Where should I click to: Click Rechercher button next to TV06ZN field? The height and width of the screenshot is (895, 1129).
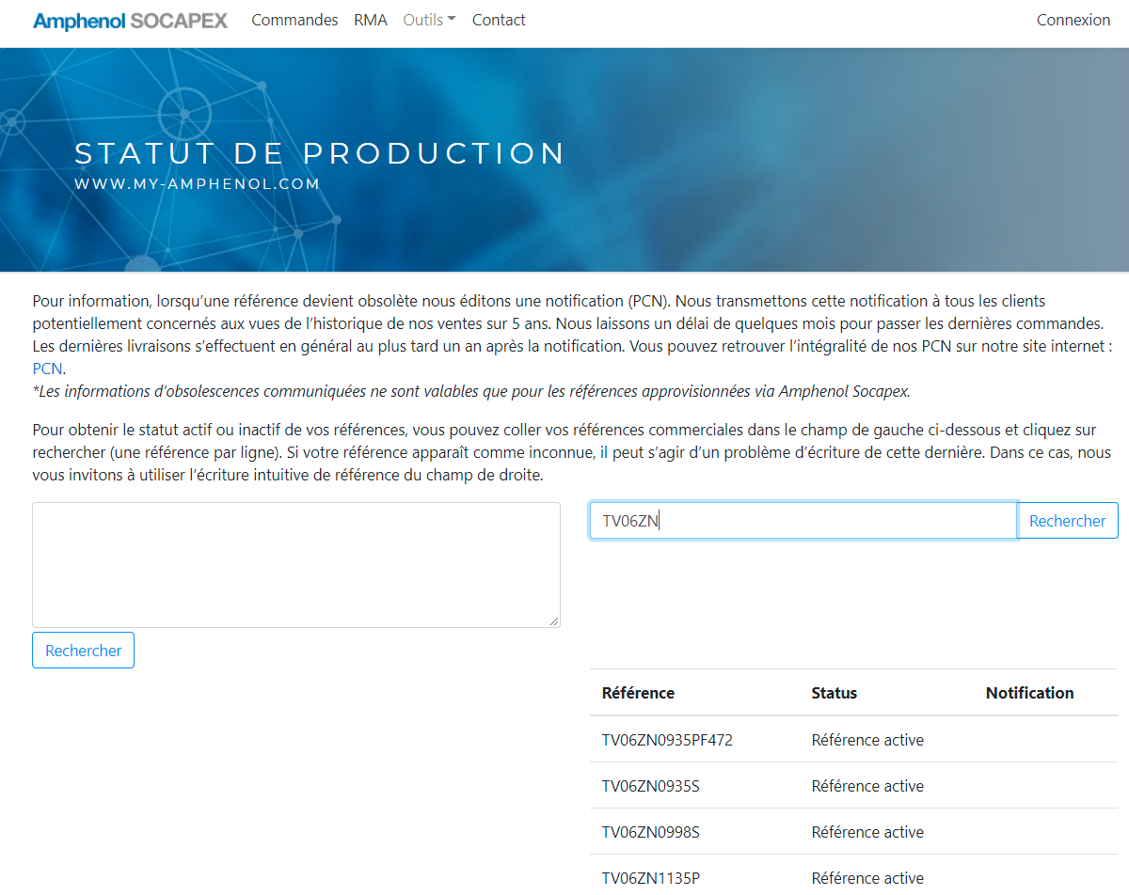pyautogui.click(x=1068, y=521)
